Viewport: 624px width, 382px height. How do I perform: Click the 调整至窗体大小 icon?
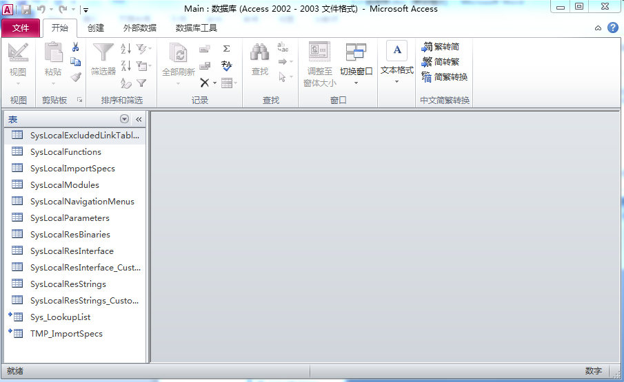pyautogui.click(x=319, y=52)
